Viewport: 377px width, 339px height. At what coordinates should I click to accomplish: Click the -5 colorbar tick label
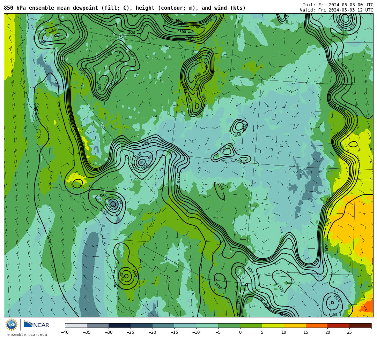click(x=218, y=332)
